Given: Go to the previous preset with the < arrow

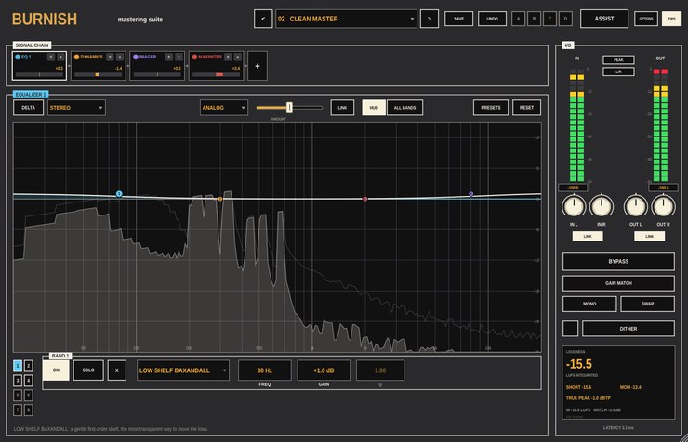Looking at the screenshot, I should coord(263,19).
